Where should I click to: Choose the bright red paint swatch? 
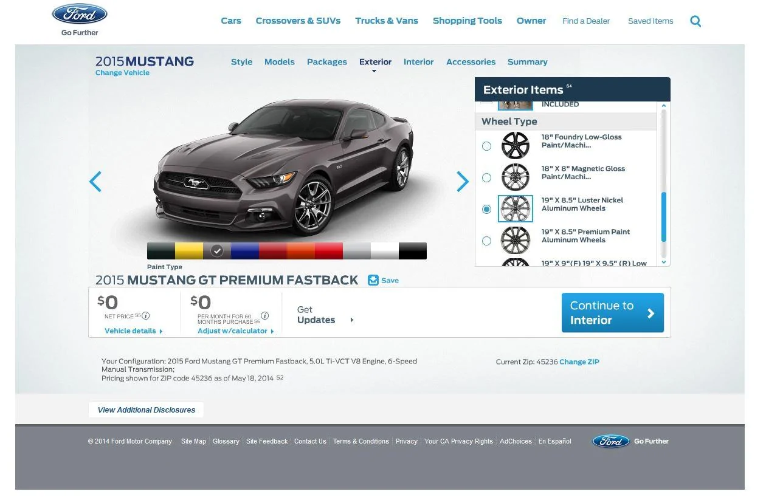[x=329, y=251]
